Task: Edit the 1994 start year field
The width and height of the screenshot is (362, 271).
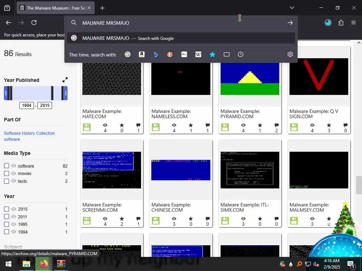Action: [27, 106]
